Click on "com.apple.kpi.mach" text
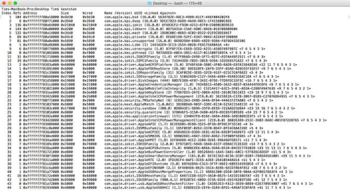 pyautogui.click(x=122, y=33)
